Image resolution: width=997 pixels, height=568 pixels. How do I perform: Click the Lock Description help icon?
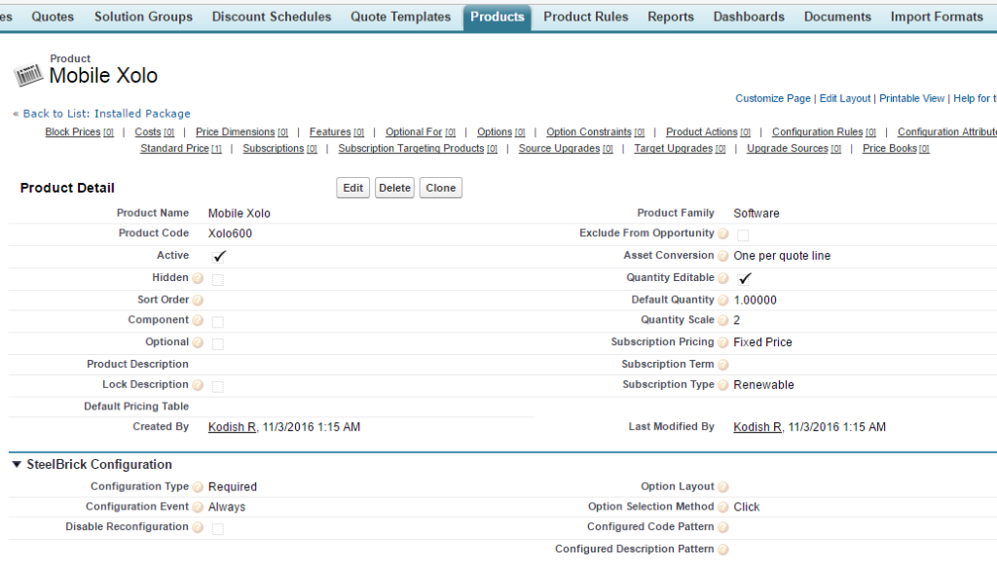click(x=198, y=385)
